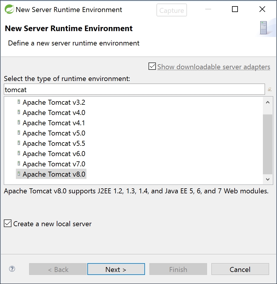The height and width of the screenshot is (284, 277).
Task: Click the help question mark icon
Action: pos(12,269)
